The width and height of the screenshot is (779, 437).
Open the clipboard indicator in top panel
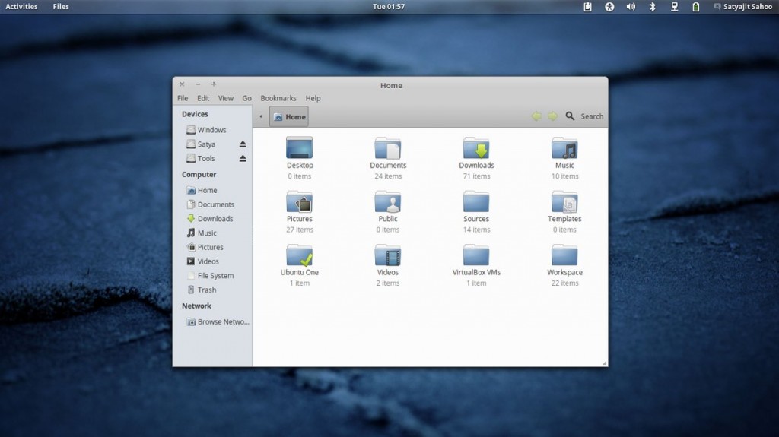tap(588, 6)
